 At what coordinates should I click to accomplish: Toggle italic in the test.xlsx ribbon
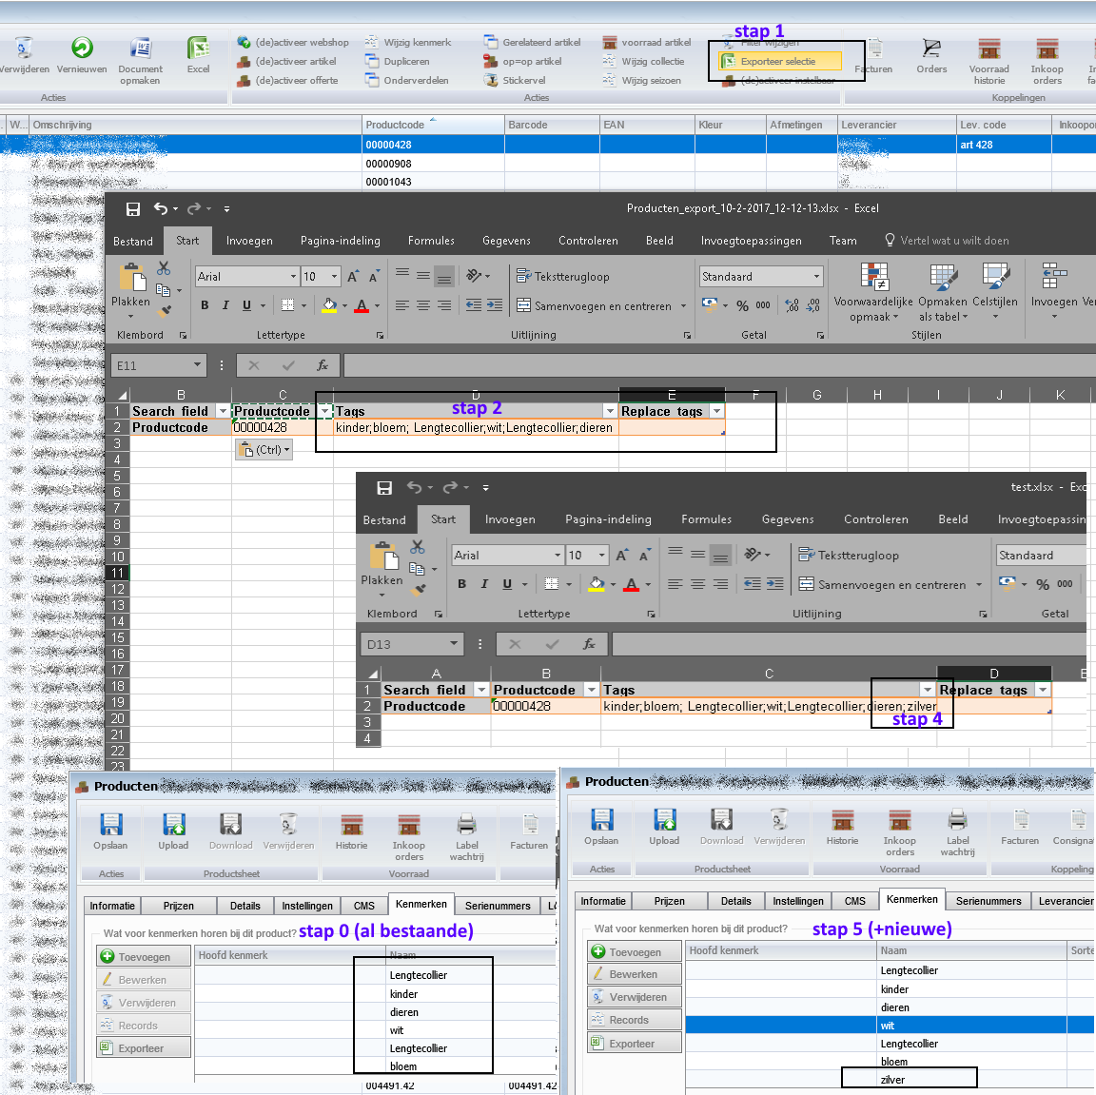point(484,584)
